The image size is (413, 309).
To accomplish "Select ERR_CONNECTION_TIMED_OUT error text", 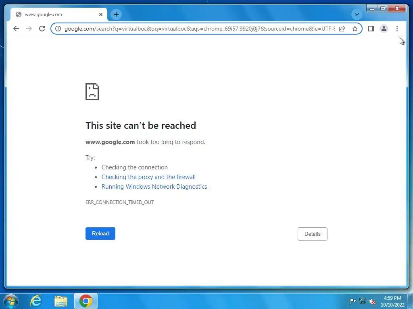I will pos(119,202).
